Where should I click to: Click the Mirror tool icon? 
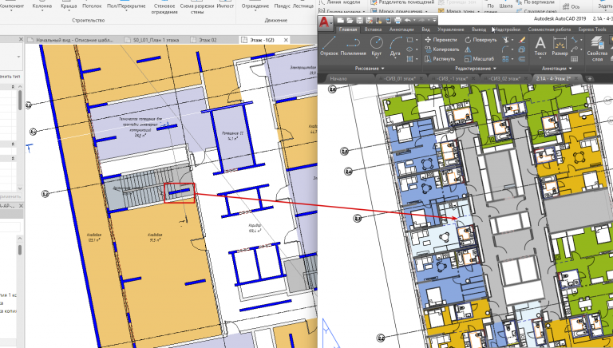point(468,49)
